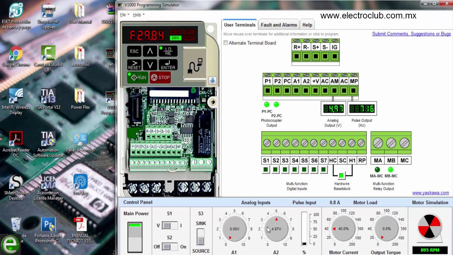The height and width of the screenshot is (255, 453).
Task: Click the R+ terminal block
Action: point(297,56)
